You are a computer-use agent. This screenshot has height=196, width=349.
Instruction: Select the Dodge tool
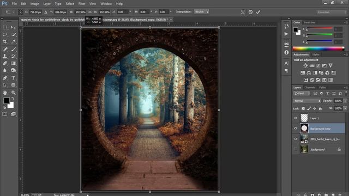click(x=13, y=70)
